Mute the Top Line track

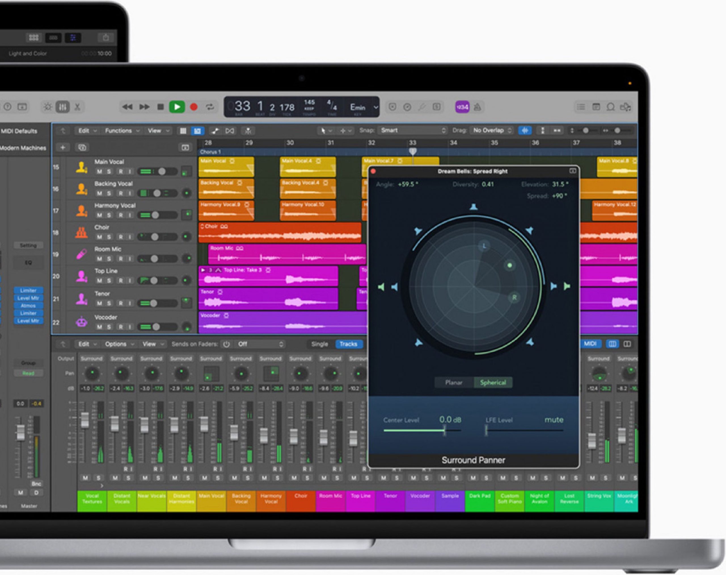point(99,280)
